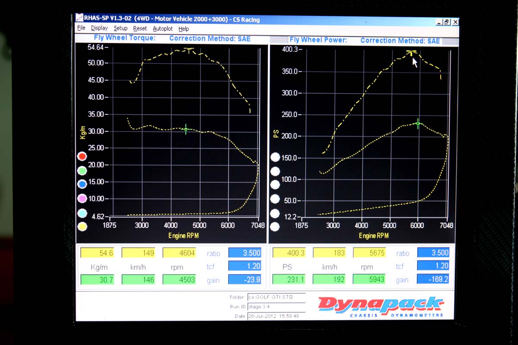The height and width of the screenshot is (345, 518).
Task: Click white circle beside 50.0 on power graph
Action: pos(275,199)
